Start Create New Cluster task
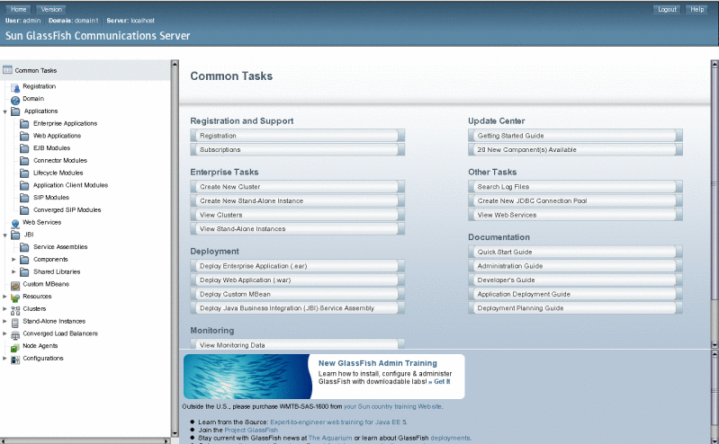Screen dimensions: 719x444 [x=297, y=186]
